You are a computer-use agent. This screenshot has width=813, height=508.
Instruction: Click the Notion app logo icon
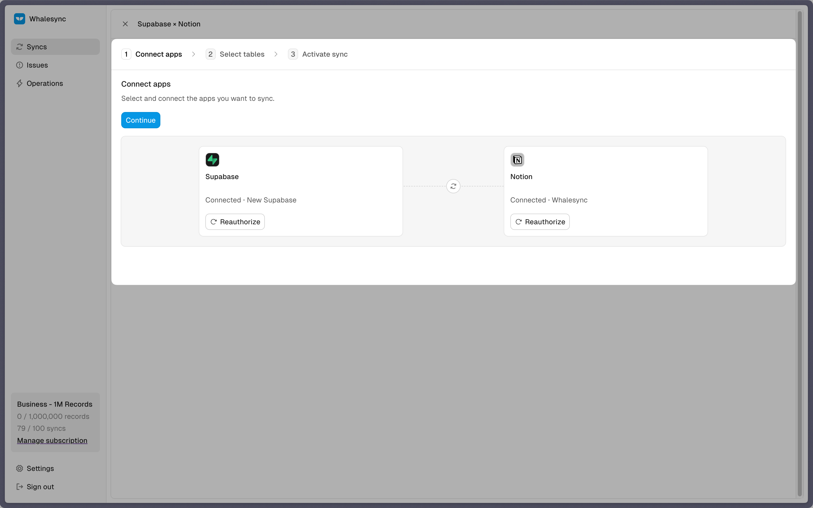coord(517,160)
